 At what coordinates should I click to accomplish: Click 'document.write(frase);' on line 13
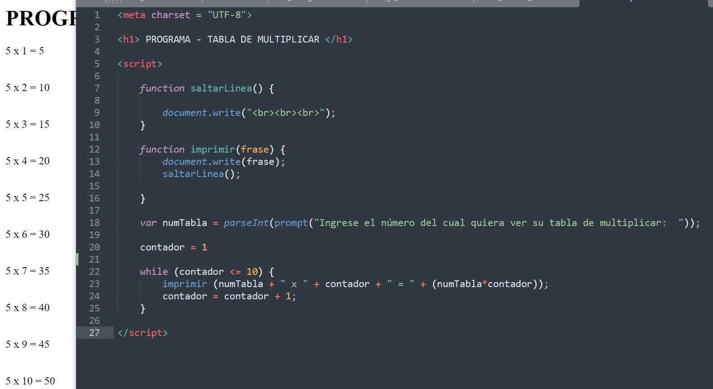click(x=224, y=162)
